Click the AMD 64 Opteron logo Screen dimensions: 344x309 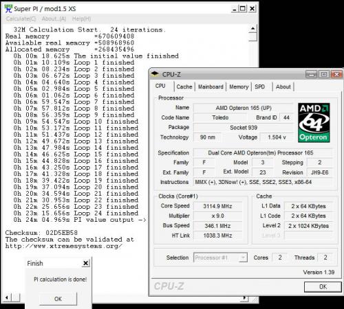(x=314, y=123)
